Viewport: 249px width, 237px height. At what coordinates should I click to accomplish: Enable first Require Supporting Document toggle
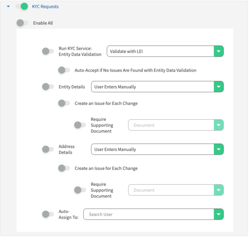[x=80, y=125]
